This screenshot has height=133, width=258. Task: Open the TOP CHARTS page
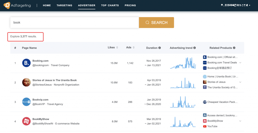point(110,6)
